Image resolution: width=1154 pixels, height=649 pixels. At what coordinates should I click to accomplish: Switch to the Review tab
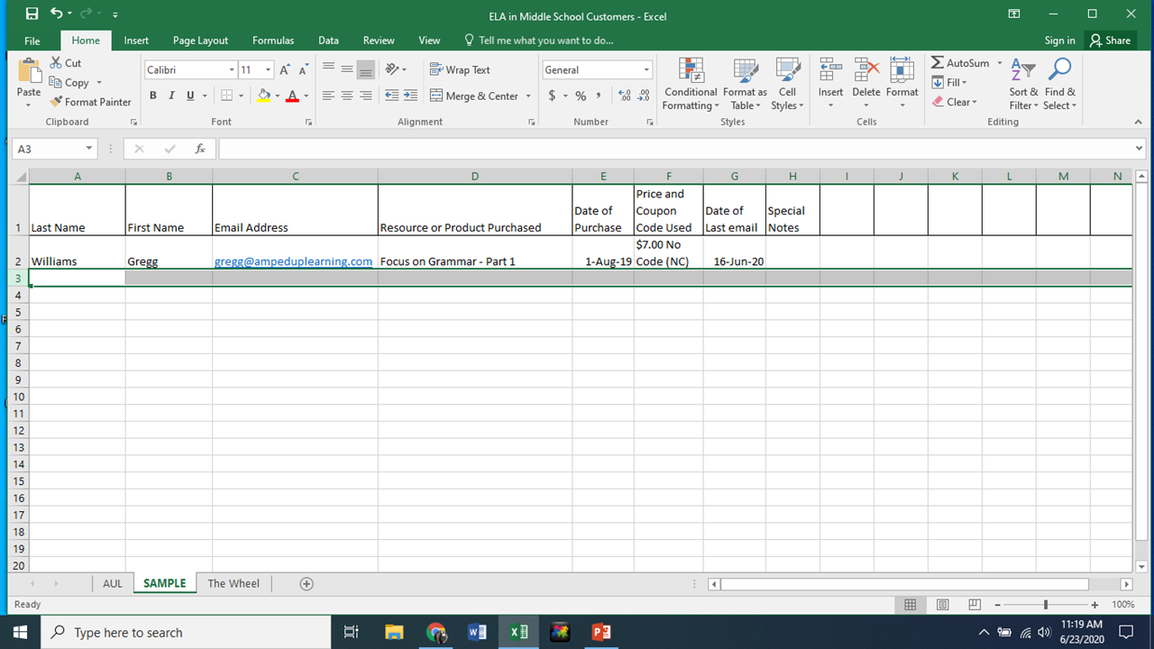pos(379,41)
